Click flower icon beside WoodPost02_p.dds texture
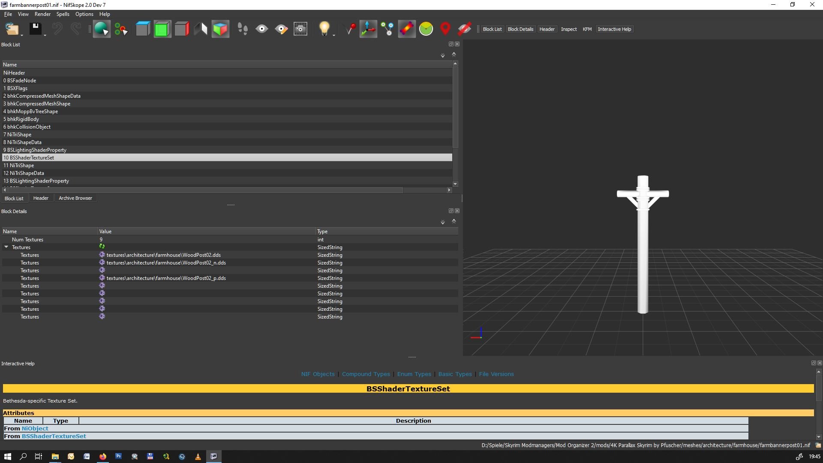 pos(102,278)
